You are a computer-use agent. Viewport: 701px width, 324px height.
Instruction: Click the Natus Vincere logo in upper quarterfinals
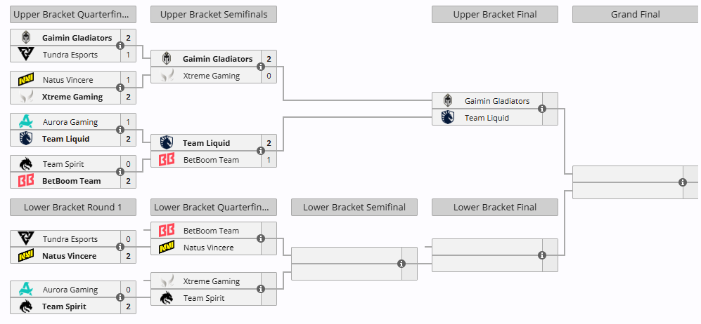click(x=26, y=80)
